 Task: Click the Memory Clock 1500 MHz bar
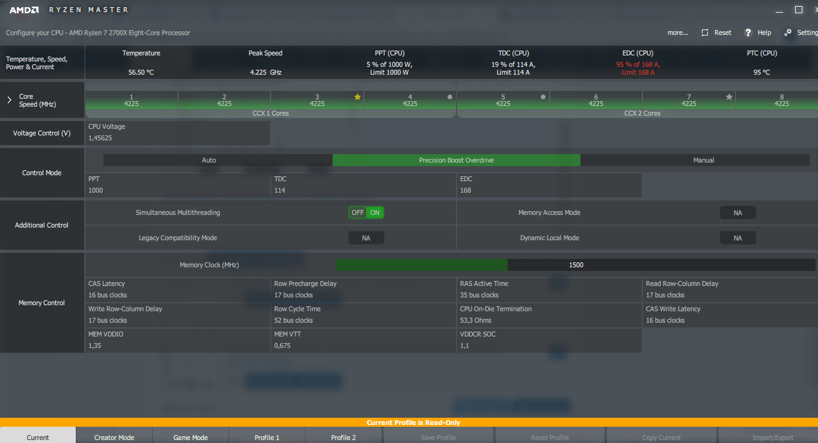[576, 265]
